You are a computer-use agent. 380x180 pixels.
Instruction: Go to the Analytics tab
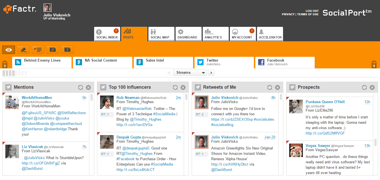tap(216, 34)
